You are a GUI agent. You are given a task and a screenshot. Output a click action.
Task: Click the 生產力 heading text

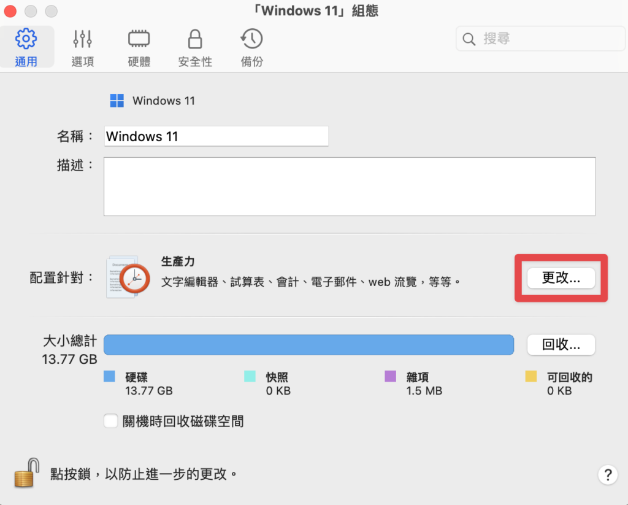pyautogui.click(x=178, y=262)
